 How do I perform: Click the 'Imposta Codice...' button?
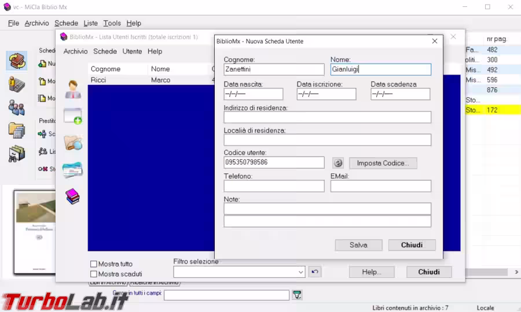(383, 163)
